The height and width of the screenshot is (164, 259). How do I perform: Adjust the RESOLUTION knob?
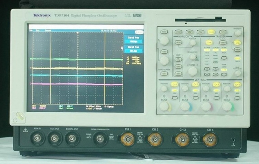tap(192, 57)
